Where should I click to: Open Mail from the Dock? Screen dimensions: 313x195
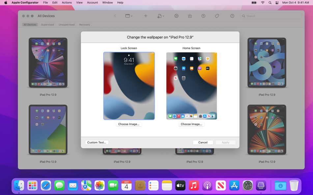tap(73, 186)
